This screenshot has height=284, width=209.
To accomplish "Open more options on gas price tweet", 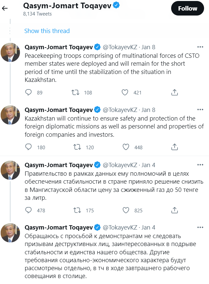I will point(200,164).
